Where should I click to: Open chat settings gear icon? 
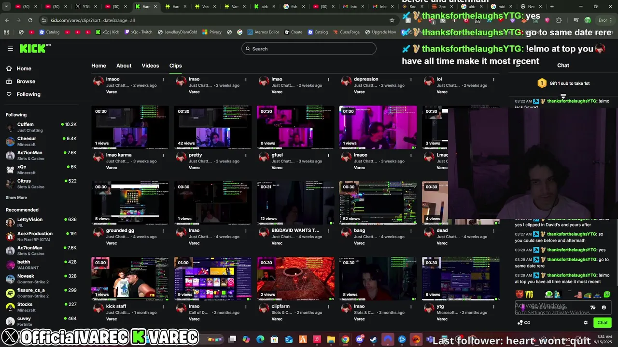[x=586, y=322]
